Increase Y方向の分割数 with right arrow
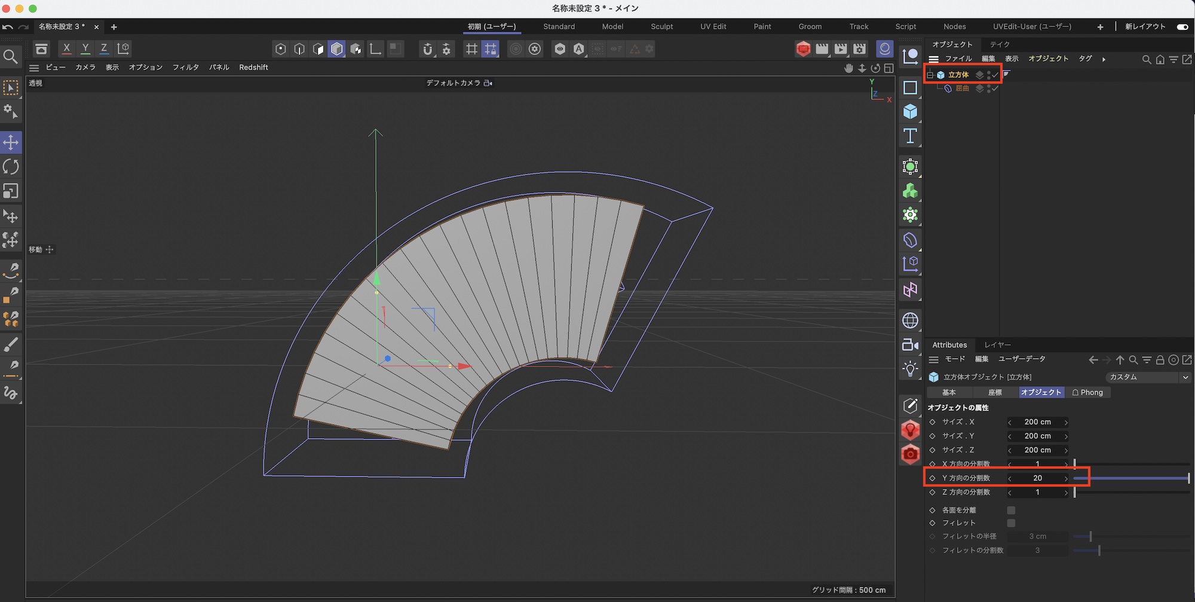Screen dimensions: 1195x602 pyautogui.click(x=1066, y=478)
